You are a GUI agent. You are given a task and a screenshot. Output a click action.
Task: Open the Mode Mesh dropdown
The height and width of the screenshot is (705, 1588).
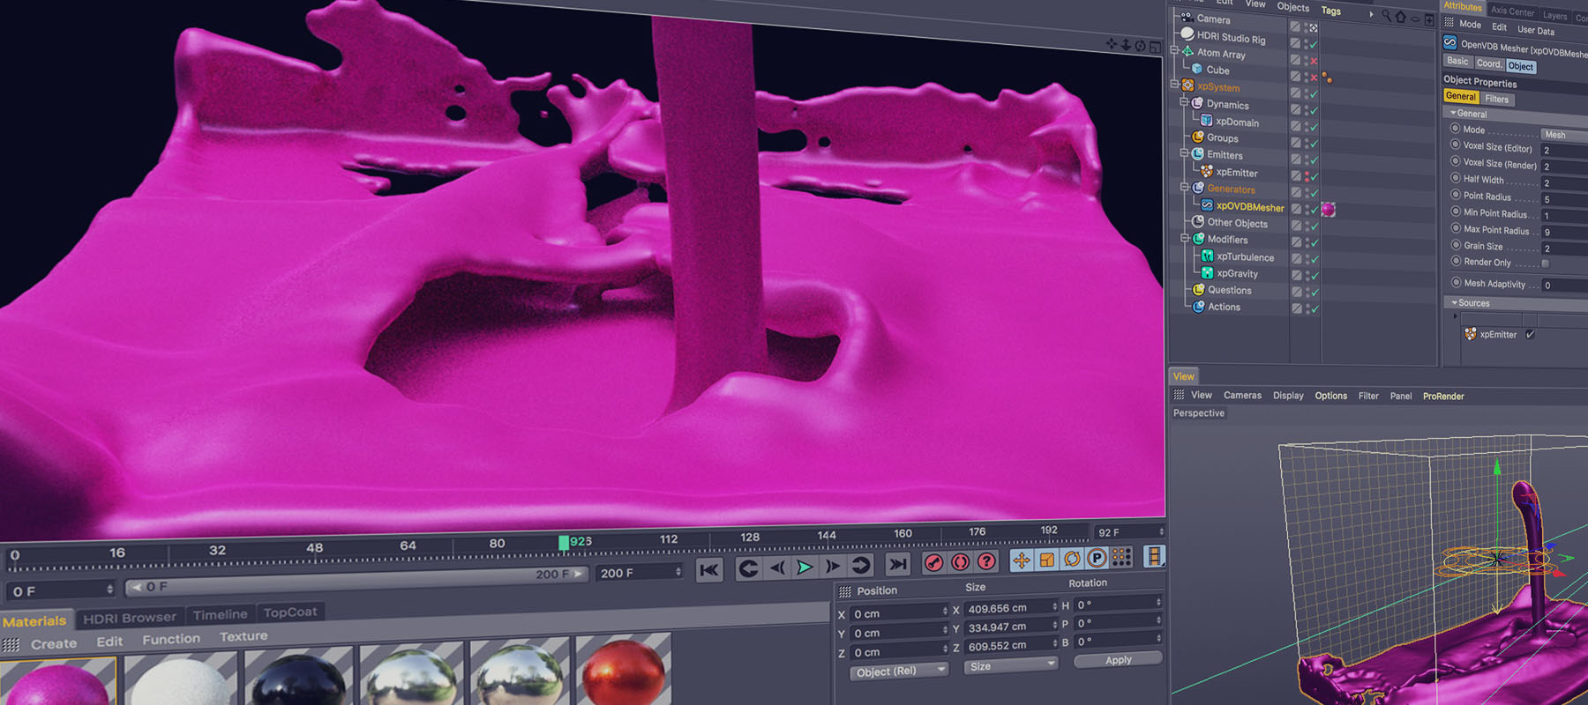(x=1563, y=135)
